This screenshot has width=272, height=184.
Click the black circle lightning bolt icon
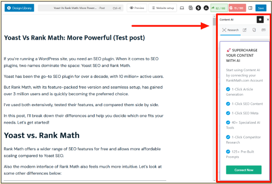198,8
